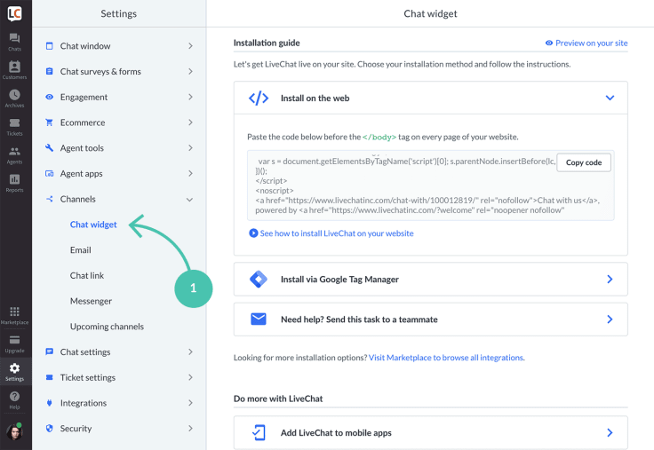Expand Send this task to teammate arrow

tap(610, 320)
